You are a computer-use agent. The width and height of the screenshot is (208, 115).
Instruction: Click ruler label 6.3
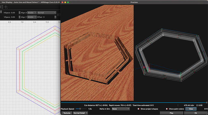click(x=10, y=22)
